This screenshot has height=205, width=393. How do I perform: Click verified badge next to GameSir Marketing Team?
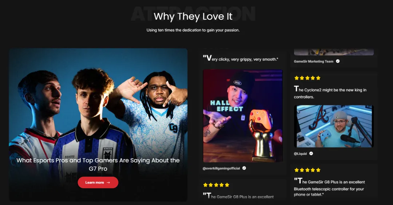338,61
